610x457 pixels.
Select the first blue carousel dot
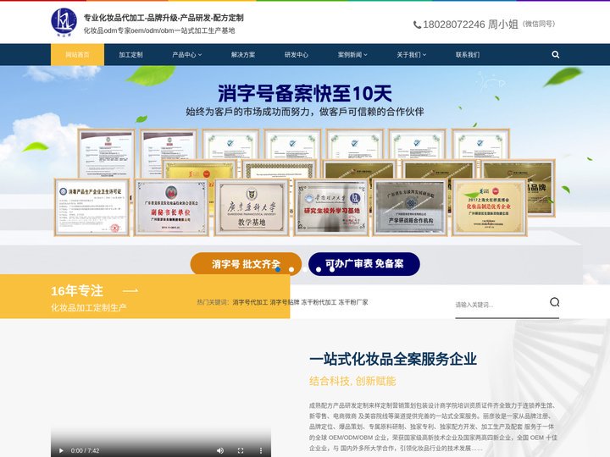278,269
